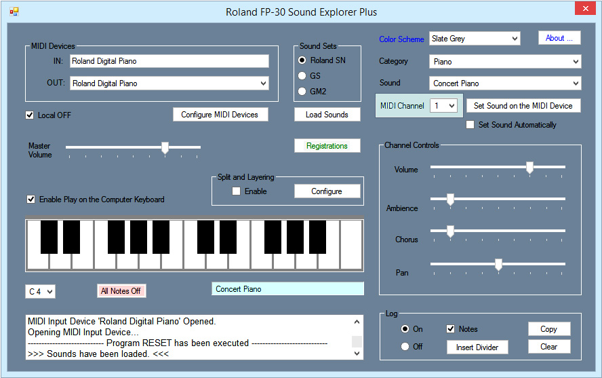Select the GM2 sound set

pos(302,91)
